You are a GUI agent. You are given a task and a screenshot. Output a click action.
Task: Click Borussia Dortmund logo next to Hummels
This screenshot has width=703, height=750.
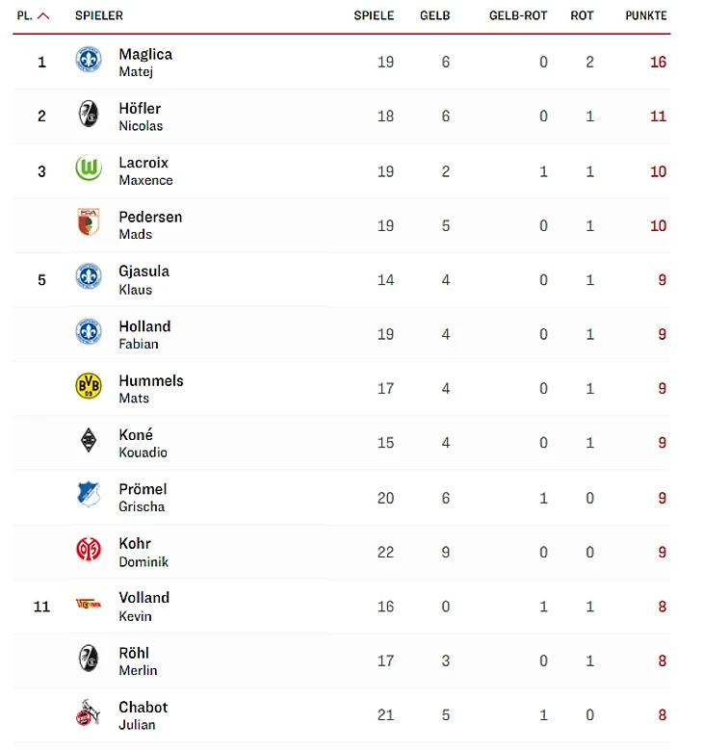(89, 387)
